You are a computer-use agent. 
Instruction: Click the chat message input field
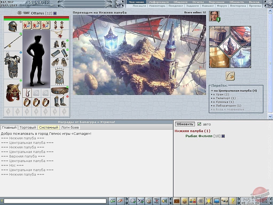(x=55, y=201)
